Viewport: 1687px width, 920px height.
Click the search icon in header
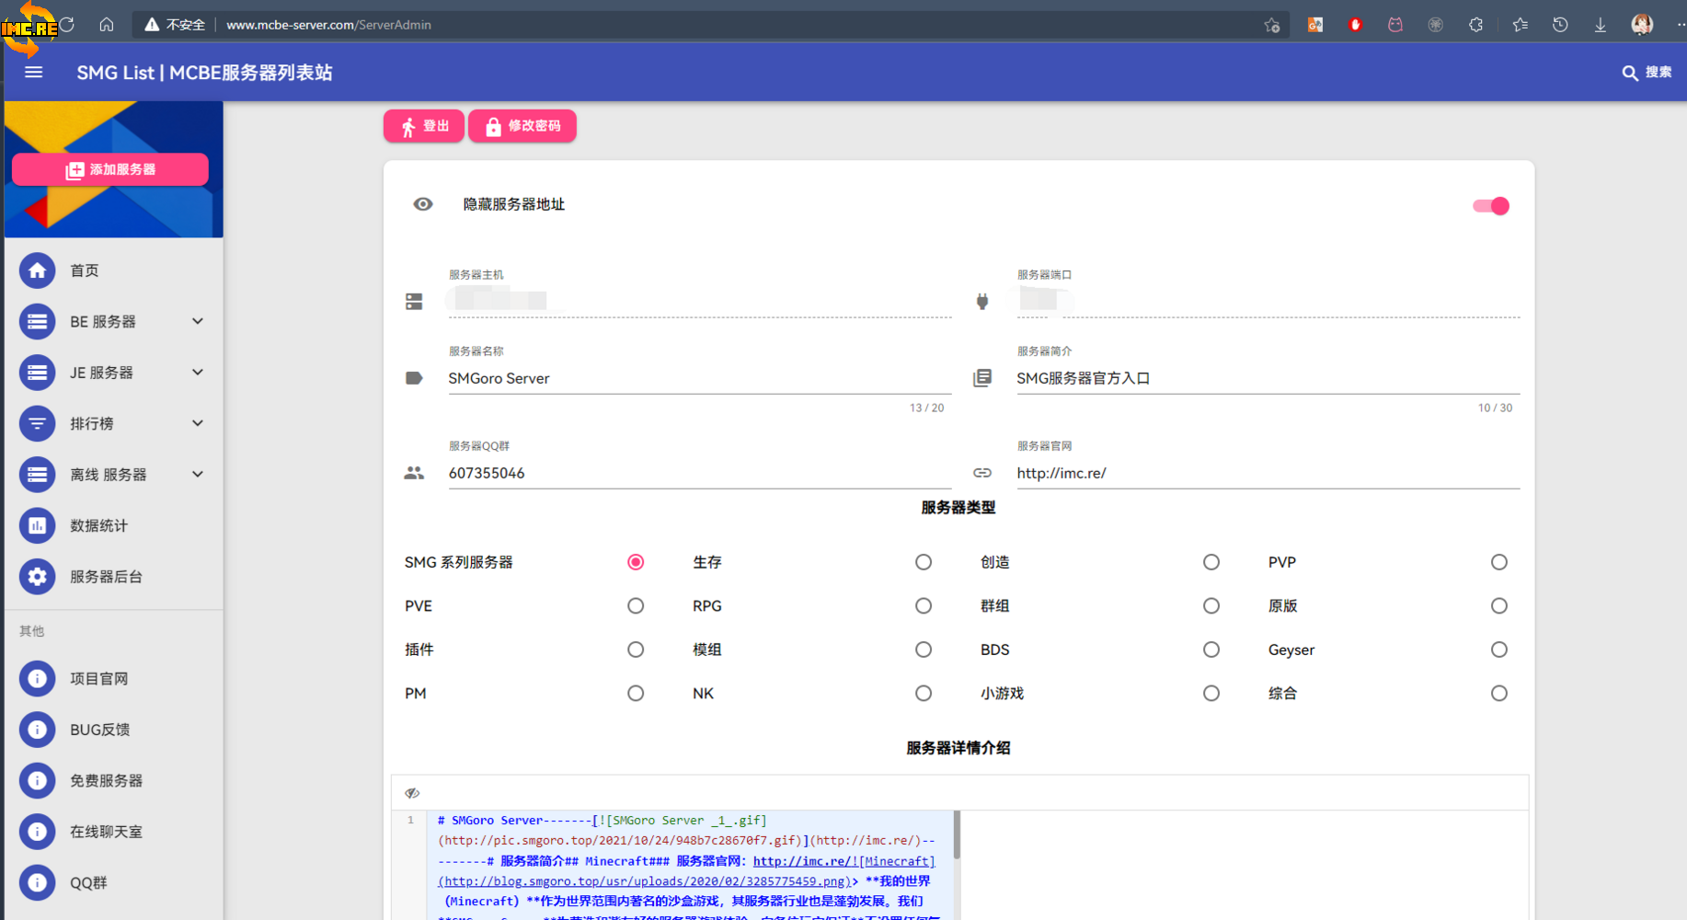tap(1629, 73)
